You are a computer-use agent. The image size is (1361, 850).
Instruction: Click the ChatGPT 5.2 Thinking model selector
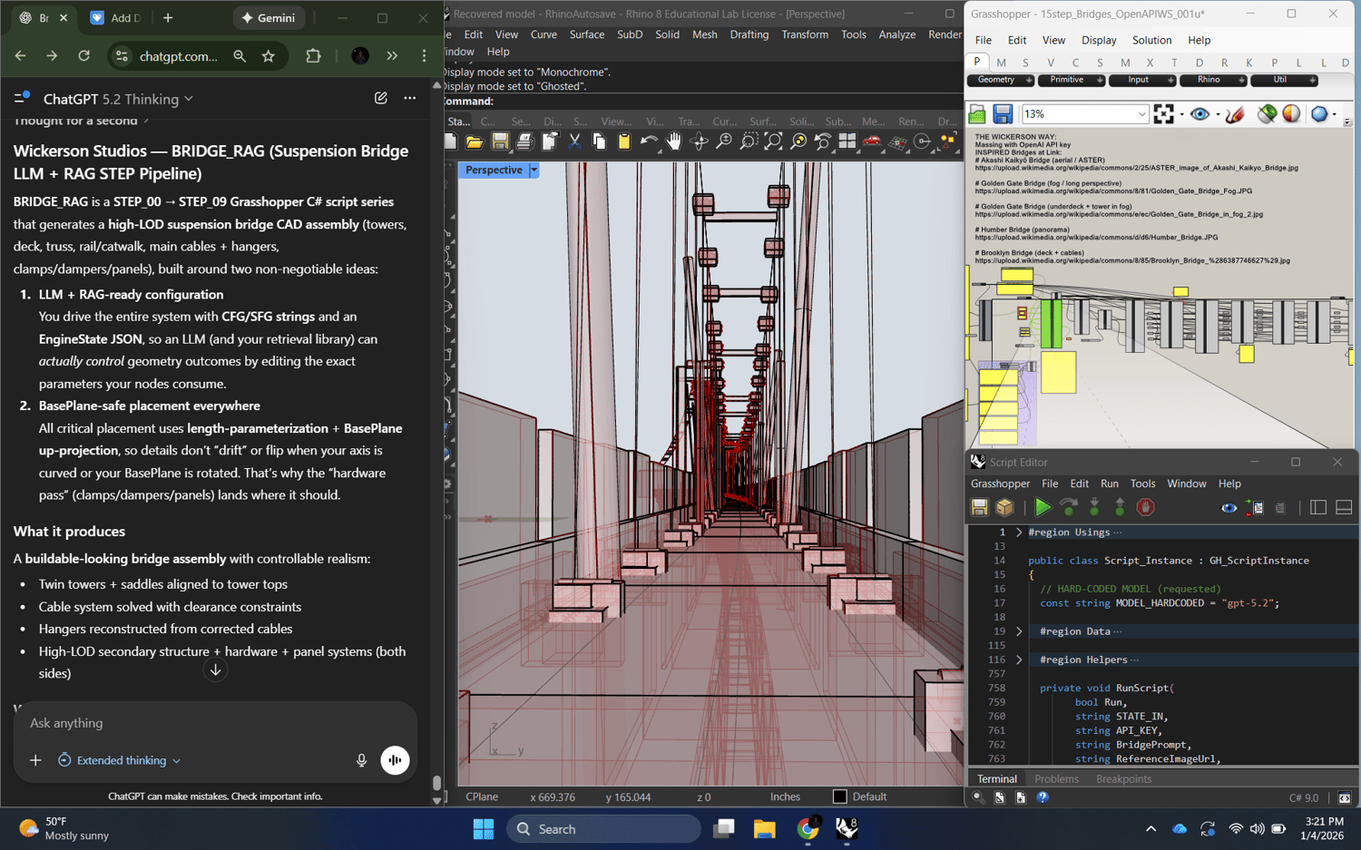pos(118,99)
